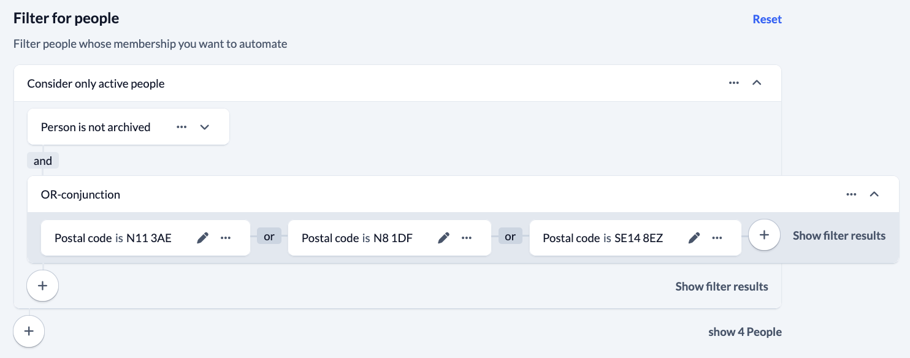Collapse the 'Consider only active people' group
Screen dimensions: 910x358
click(757, 83)
